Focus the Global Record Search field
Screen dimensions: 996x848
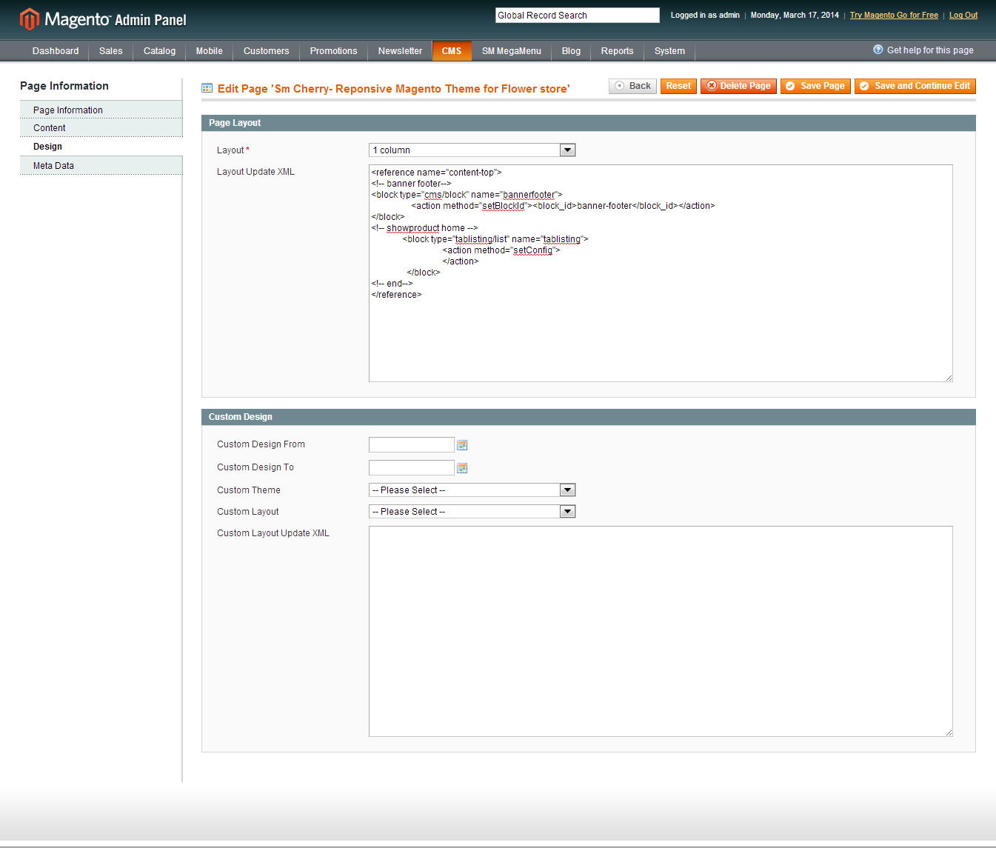click(578, 16)
